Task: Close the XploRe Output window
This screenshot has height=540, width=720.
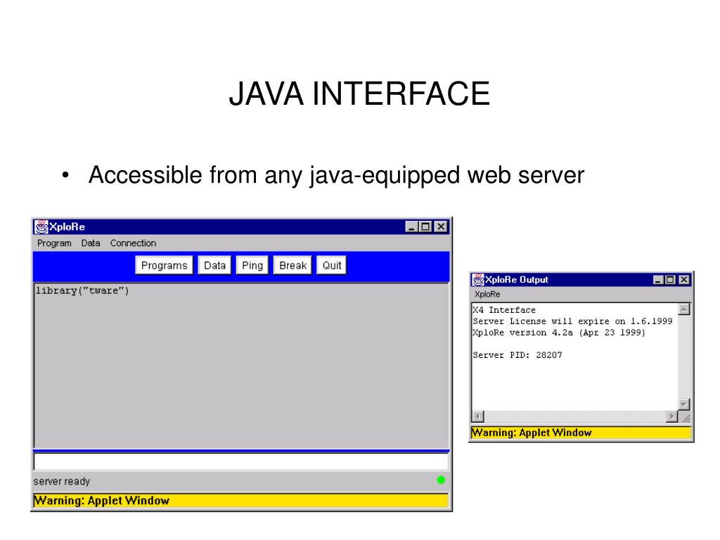Action: [x=684, y=280]
